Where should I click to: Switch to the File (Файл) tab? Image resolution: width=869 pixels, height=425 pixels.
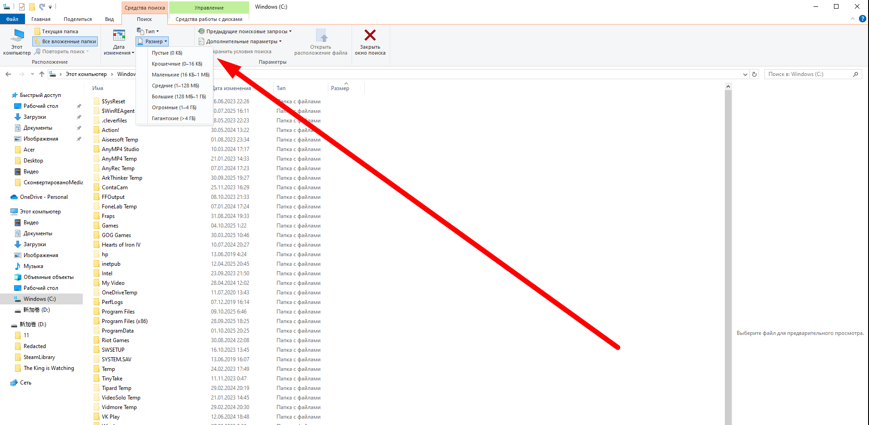pos(12,19)
